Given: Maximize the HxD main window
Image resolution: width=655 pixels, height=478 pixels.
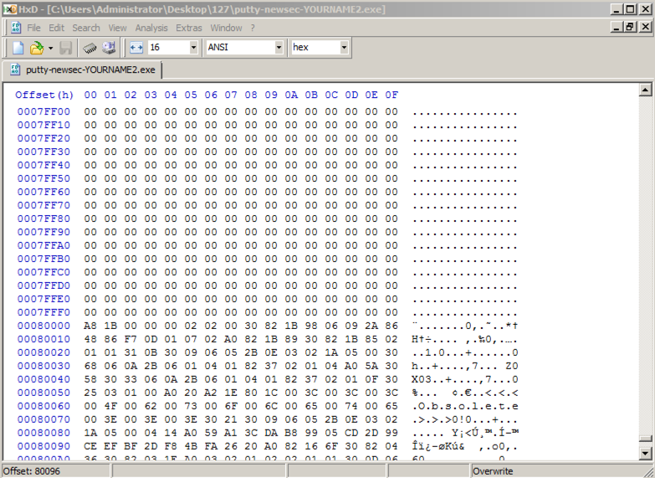Looking at the screenshot, I should click(x=631, y=8).
